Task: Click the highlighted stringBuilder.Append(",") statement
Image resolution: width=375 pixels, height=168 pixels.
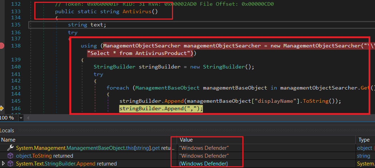Action: [x=161, y=108]
